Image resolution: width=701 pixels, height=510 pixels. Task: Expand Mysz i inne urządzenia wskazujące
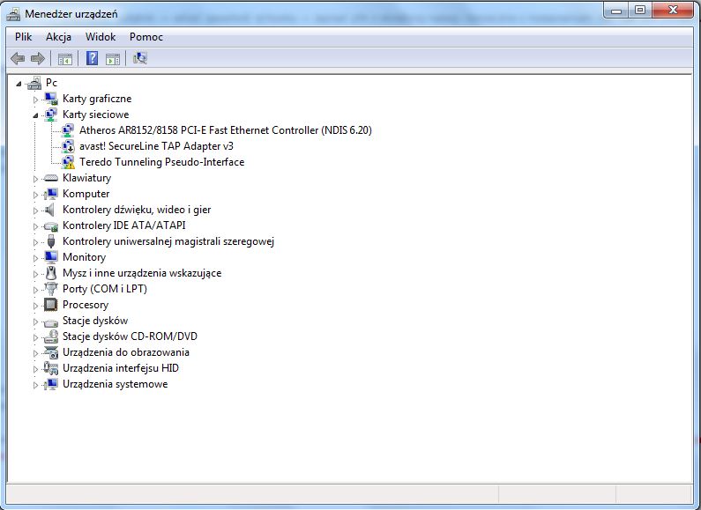(35, 274)
